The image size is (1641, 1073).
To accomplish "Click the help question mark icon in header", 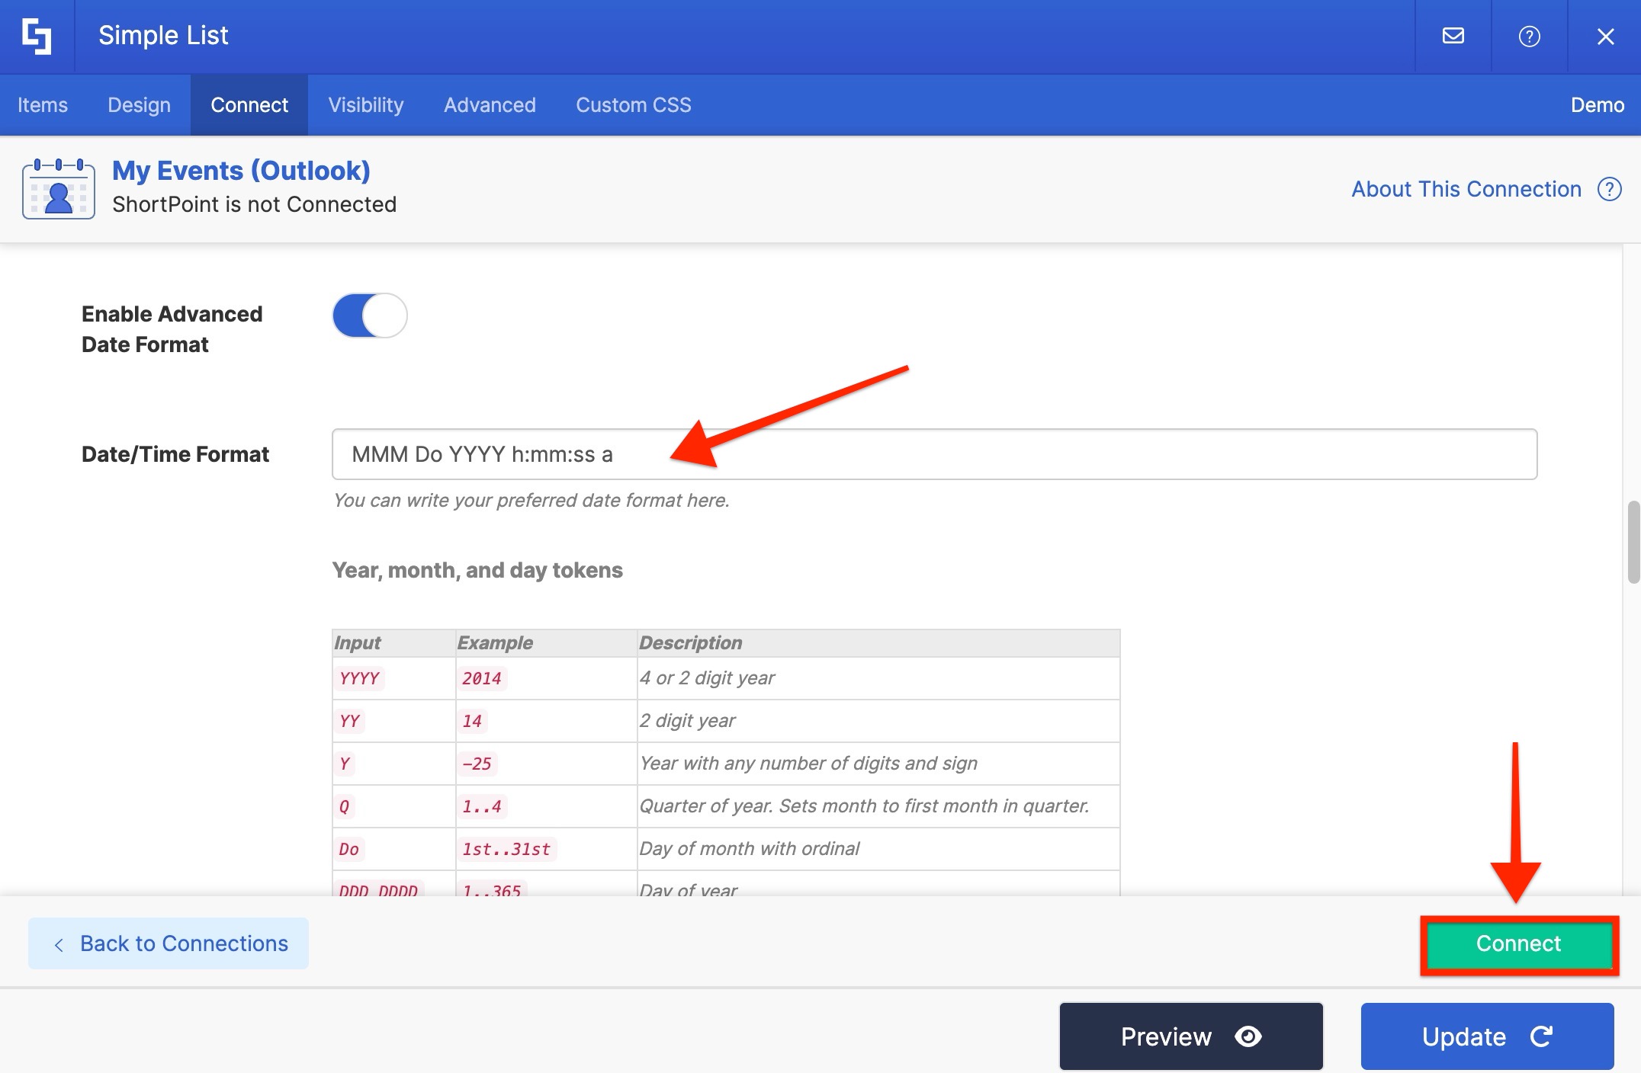I will [1529, 36].
